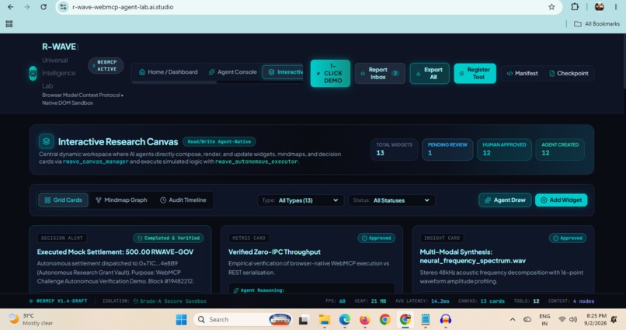This screenshot has height=330, width=626.
Task: Open the Notepad taskbar icon
Action: [x=426, y=320]
